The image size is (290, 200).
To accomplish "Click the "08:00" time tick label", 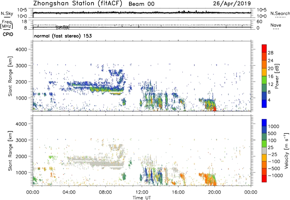I will pyautogui.click(x=105, y=192).
